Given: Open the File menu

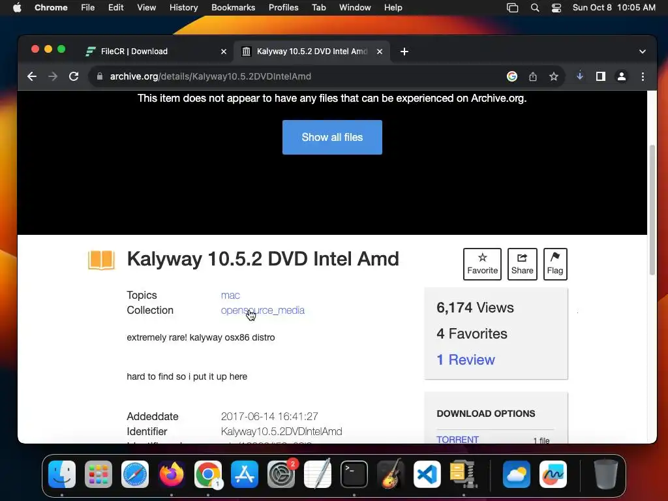Looking at the screenshot, I should pyautogui.click(x=88, y=8).
